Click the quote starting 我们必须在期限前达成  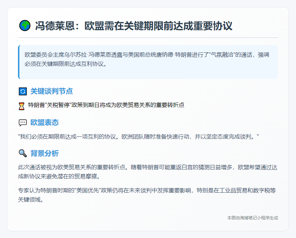(x=138, y=136)
